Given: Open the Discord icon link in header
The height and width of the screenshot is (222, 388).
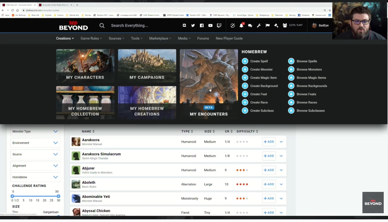Looking at the screenshot, I should pyautogui.click(x=184, y=25).
